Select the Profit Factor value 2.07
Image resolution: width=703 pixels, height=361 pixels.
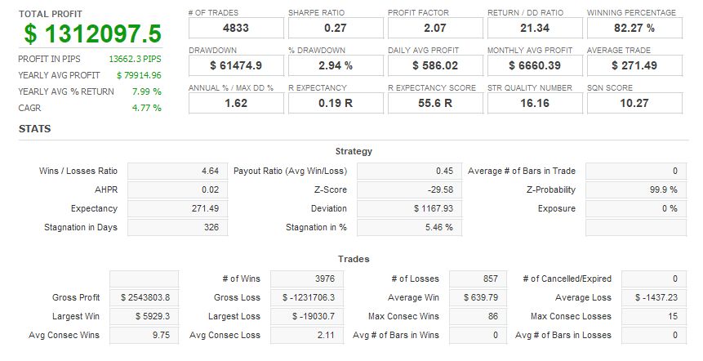pyautogui.click(x=434, y=28)
